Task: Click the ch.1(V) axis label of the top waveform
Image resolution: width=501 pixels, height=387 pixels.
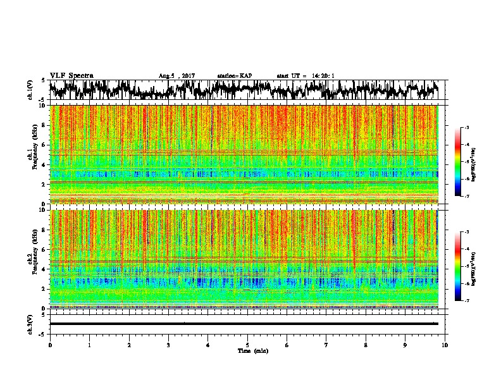Action: [x=30, y=90]
